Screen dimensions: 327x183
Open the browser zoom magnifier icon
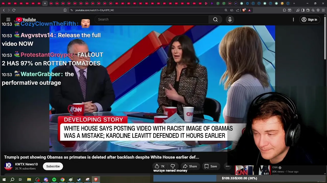click(x=226, y=10)
